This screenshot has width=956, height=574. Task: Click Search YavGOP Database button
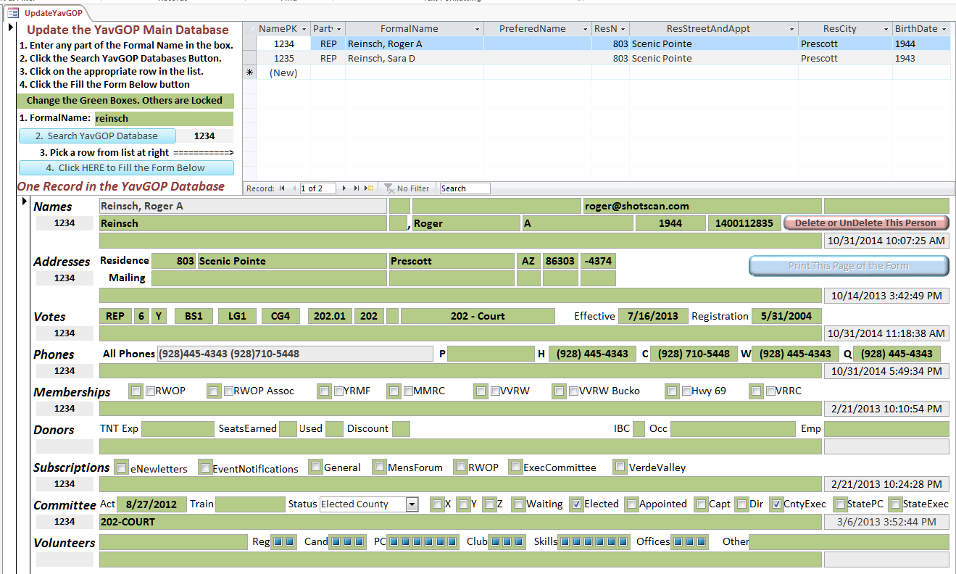coord(97,136)
